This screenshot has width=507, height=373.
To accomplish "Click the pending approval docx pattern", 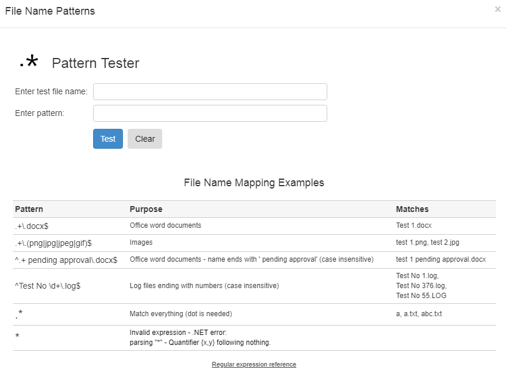I will click(x=66, y=260).
